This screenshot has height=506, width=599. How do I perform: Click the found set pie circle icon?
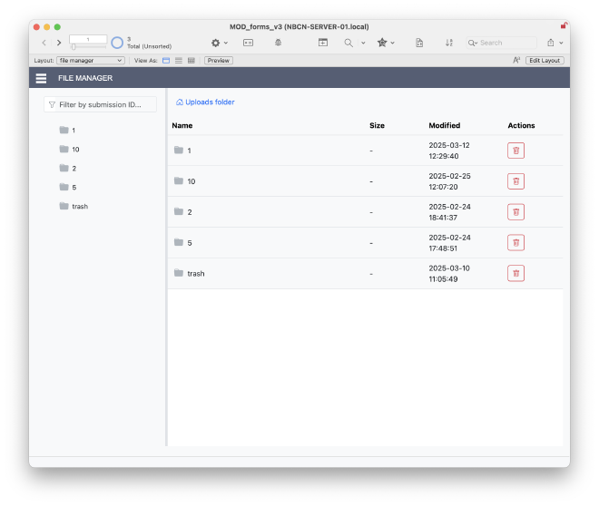(117, 43)
